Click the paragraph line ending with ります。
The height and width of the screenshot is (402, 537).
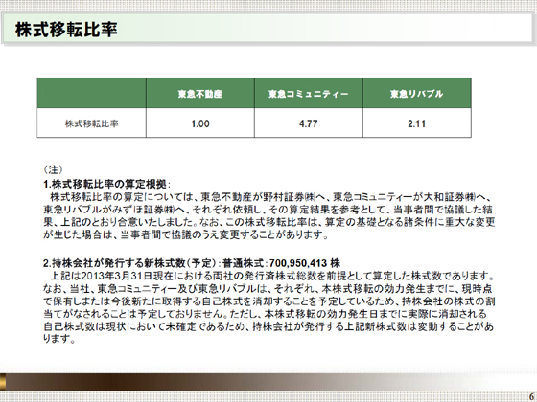(x=58, y=339)
